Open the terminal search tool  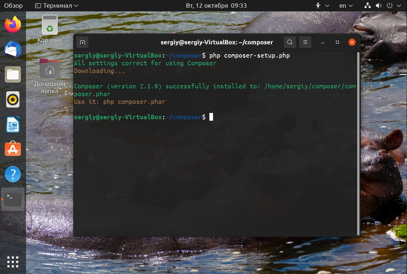[290, 42]
